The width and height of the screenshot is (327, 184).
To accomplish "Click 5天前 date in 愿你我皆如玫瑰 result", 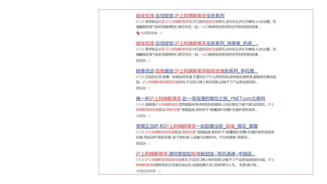I will pyautogui.click(x=140, y=160).
